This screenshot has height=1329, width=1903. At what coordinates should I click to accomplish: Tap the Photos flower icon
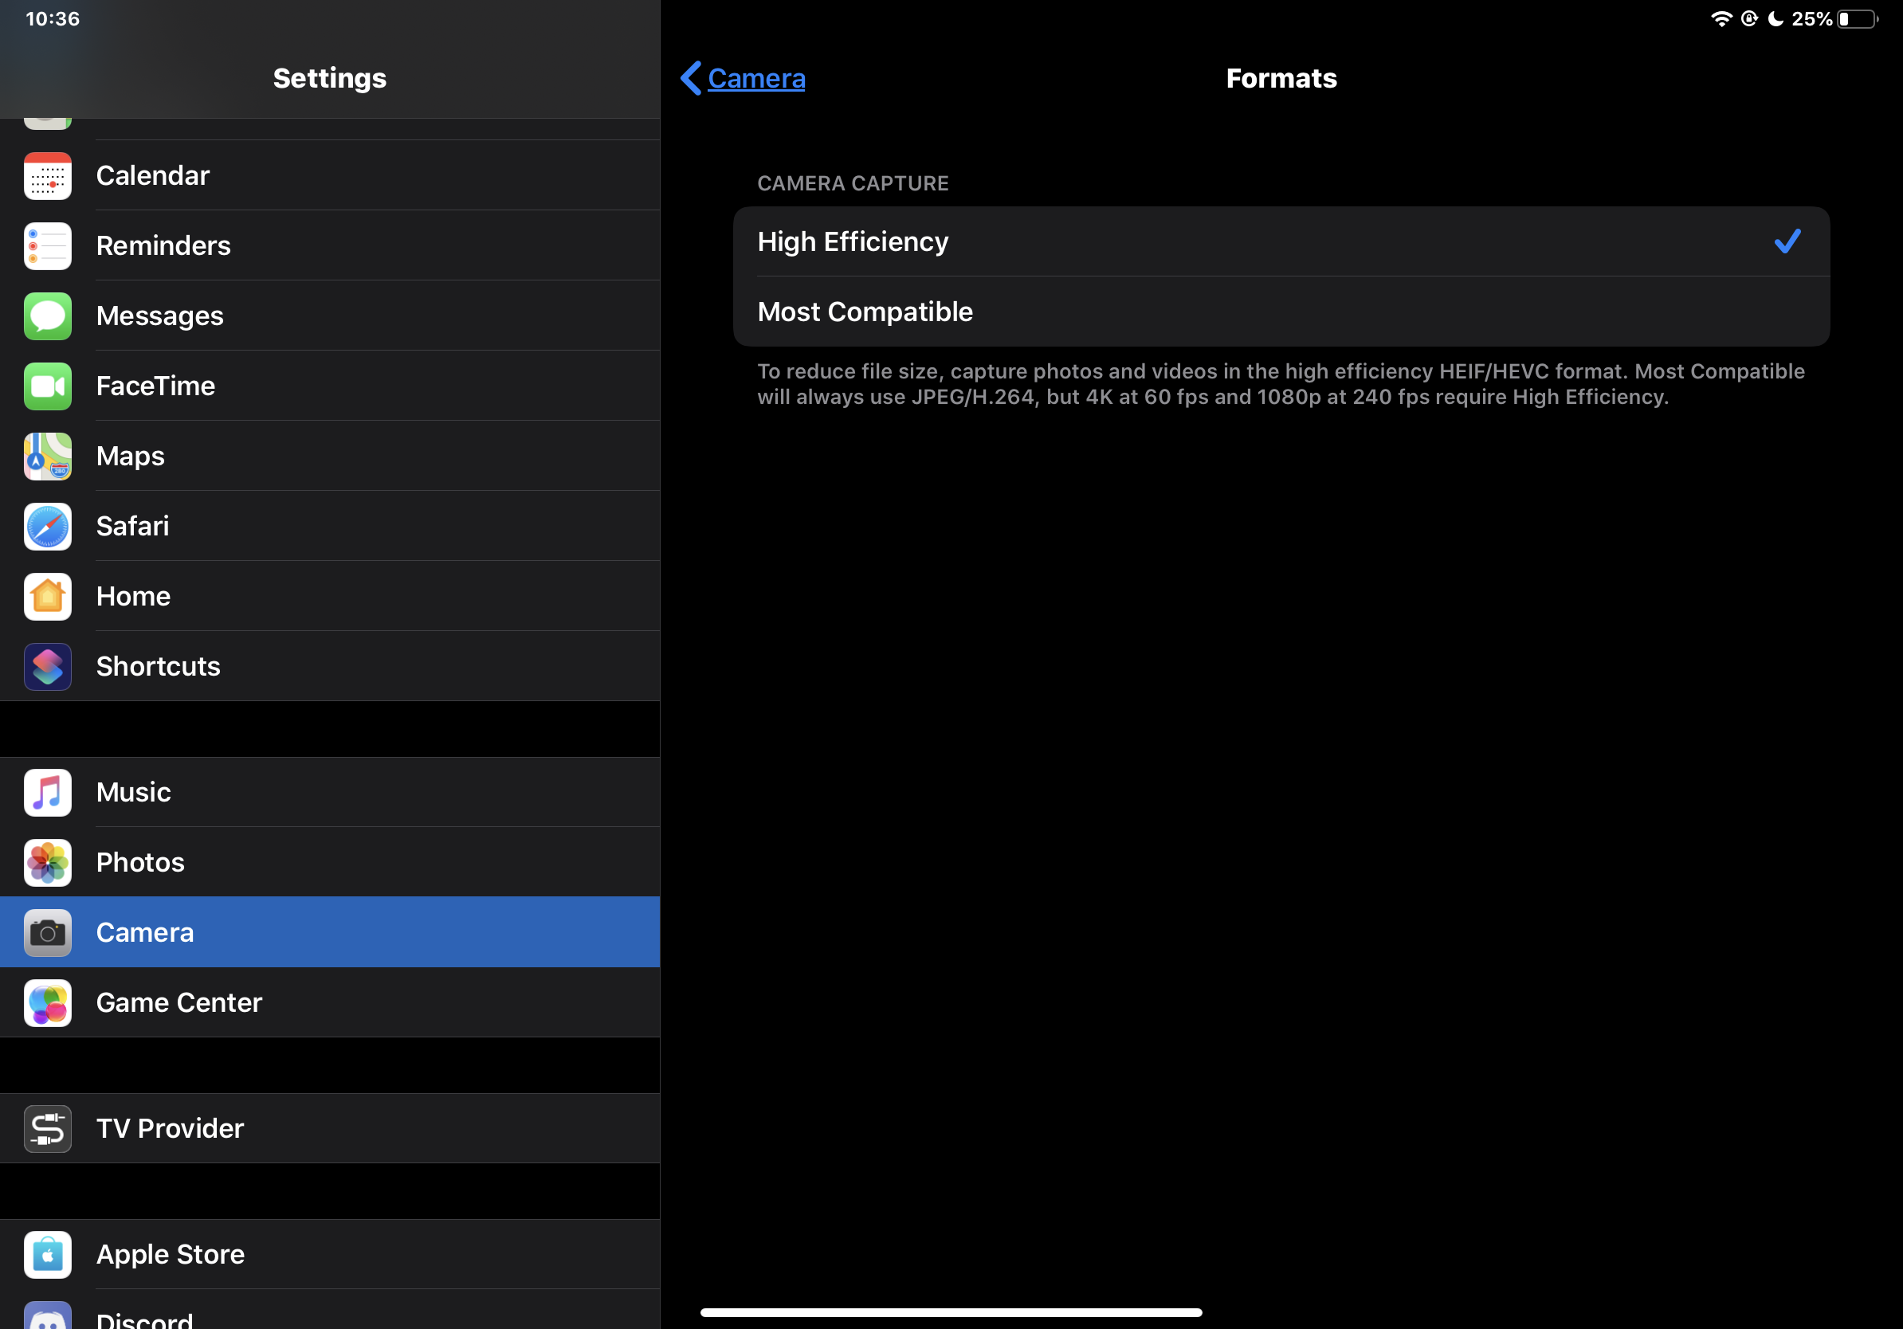[47, 863]
